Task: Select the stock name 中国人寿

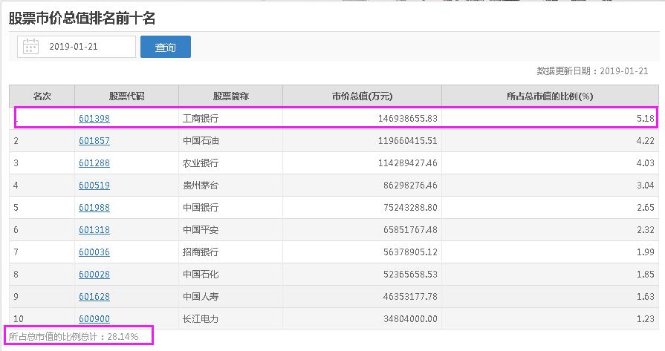Action: (x=201, y=297)
